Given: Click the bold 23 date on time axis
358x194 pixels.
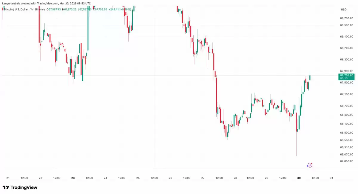Looking at the screenshot, I should point(73,178).
